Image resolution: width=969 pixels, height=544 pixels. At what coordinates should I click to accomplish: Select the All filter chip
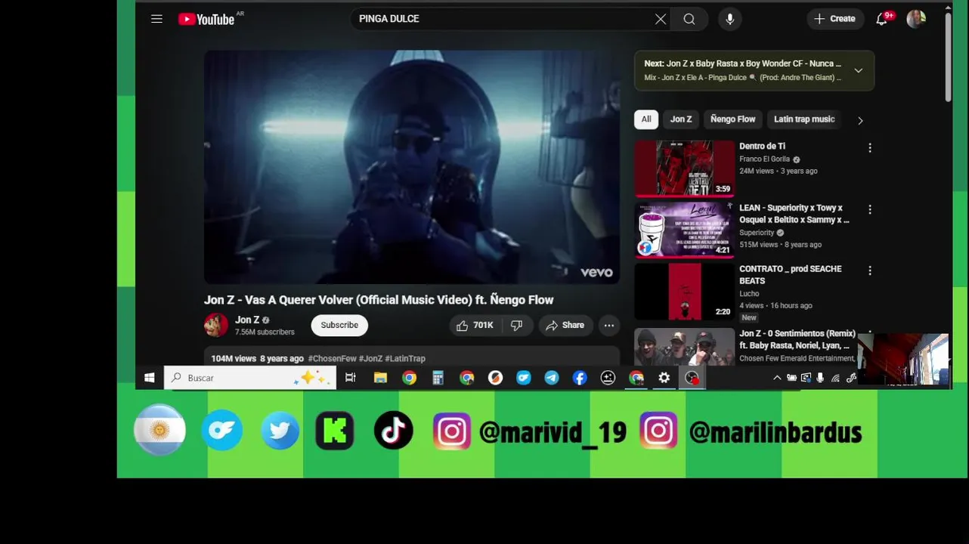646,119
